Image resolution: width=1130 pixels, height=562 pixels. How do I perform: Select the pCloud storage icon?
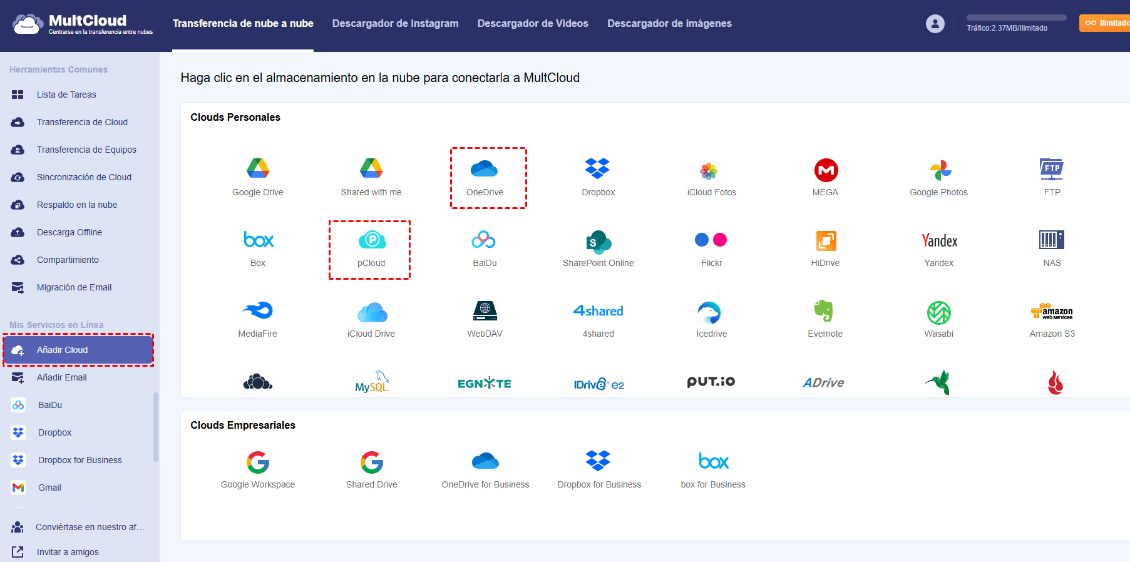click(x=371, y=240)
